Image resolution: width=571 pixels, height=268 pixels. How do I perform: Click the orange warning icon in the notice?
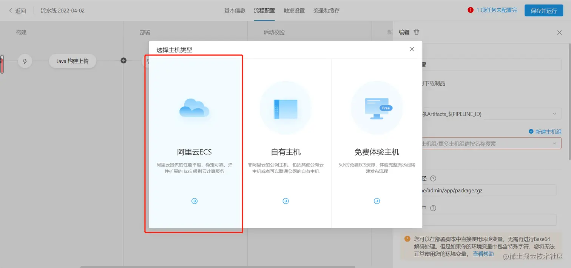coord(407,239)
